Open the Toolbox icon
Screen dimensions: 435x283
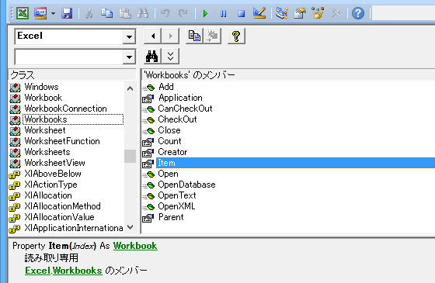tap(336, 13)
